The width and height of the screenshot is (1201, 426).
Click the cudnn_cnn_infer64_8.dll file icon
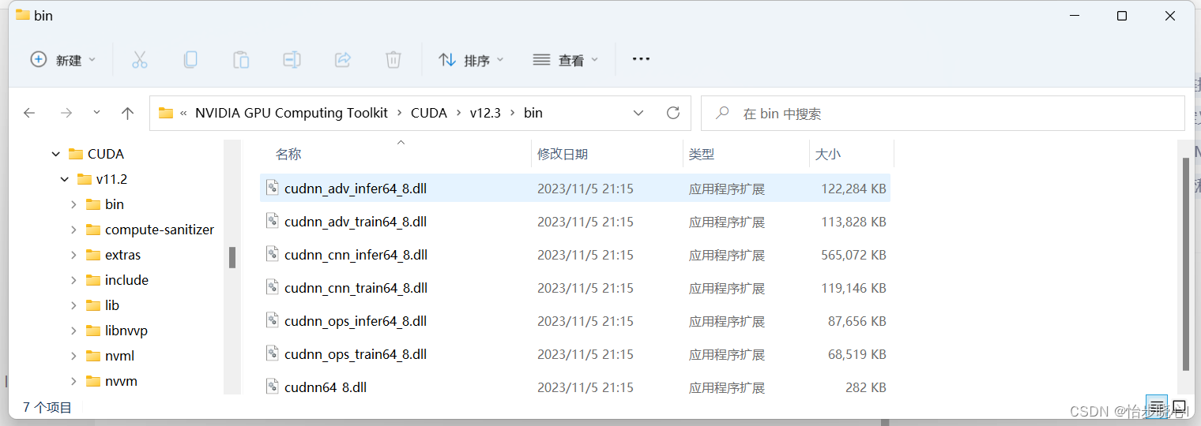click(273, 254)
